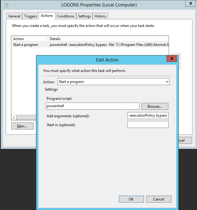Open the Triggers tab
This screenshot has height=210, width=197.
[x=30, y=16]
